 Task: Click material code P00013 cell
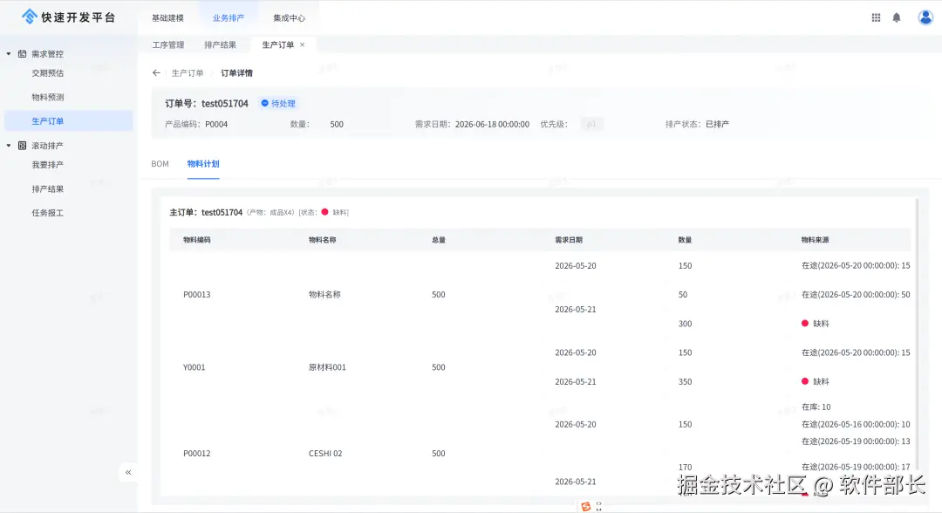pyautogui.click(x=196, y=294)
